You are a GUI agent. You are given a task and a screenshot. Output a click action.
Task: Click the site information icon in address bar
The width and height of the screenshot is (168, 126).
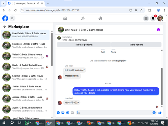pyautogui.click(x=23, y=10)
